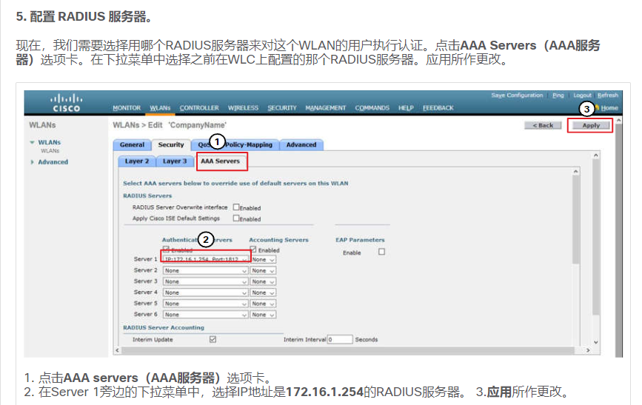
Task: Open Server 1 authentication server dropdown
Action: pos(205,260)
